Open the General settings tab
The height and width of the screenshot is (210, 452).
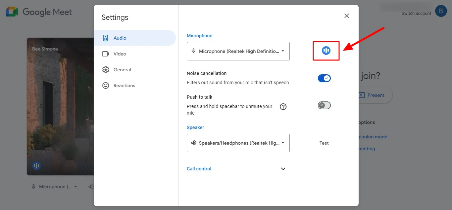point(135,70)
